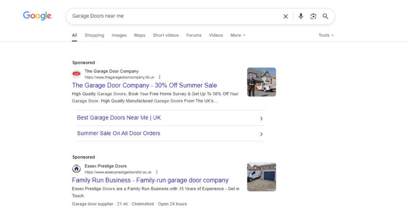
Task: Open three-dot menu for Essex Prestige Doors ad
Action: click(157, 172)
